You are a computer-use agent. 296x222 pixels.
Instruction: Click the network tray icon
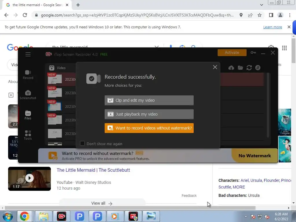(260, 217)
